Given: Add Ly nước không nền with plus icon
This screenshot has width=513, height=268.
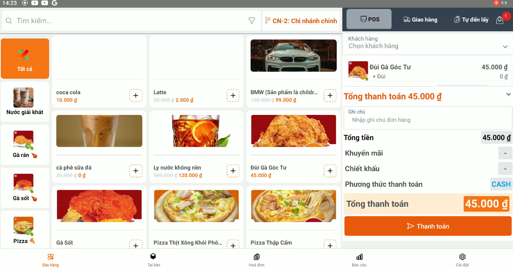Looking at the screenshot, I should tap(233, 171).
